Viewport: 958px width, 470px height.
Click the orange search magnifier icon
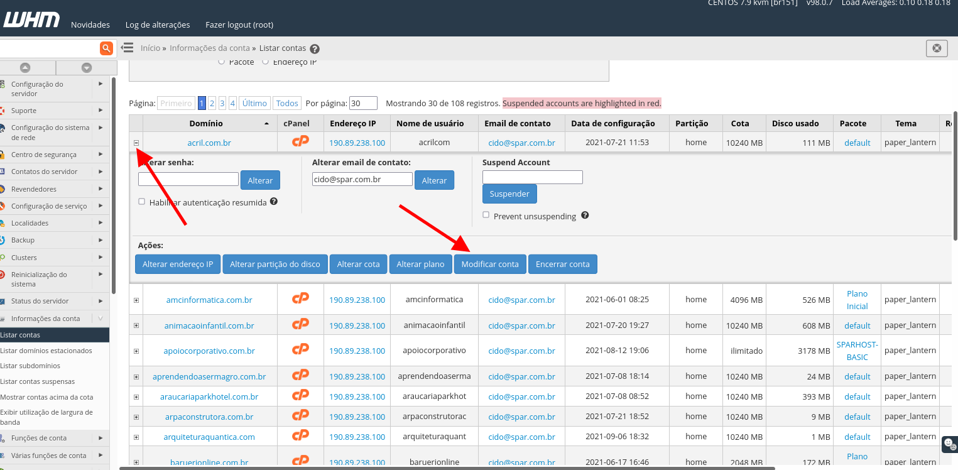click(106, 48)
